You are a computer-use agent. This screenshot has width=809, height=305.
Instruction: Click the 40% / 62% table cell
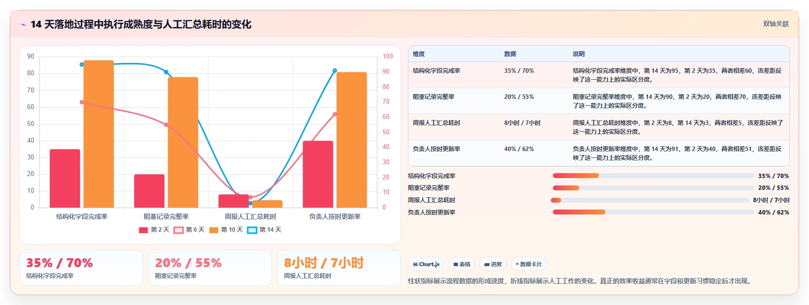[x=519, y=149]
